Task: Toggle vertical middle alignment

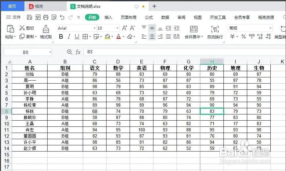Action: click(x=152, y=28)
